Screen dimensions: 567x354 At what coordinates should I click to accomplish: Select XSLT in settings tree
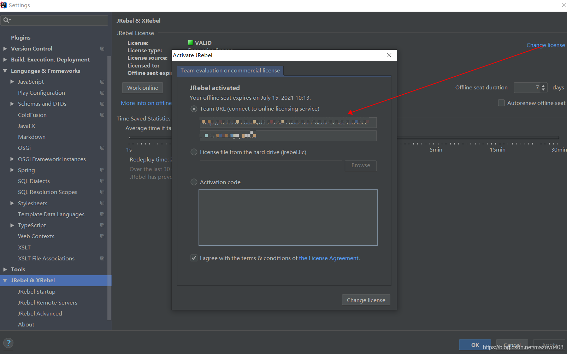(x=24, y=247)
